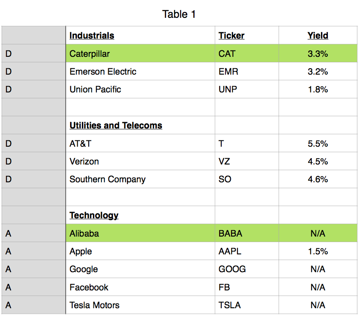Viewport: 358px width, 315px height.
Task: Click the Industrials header cell
Action: [92, 36]
